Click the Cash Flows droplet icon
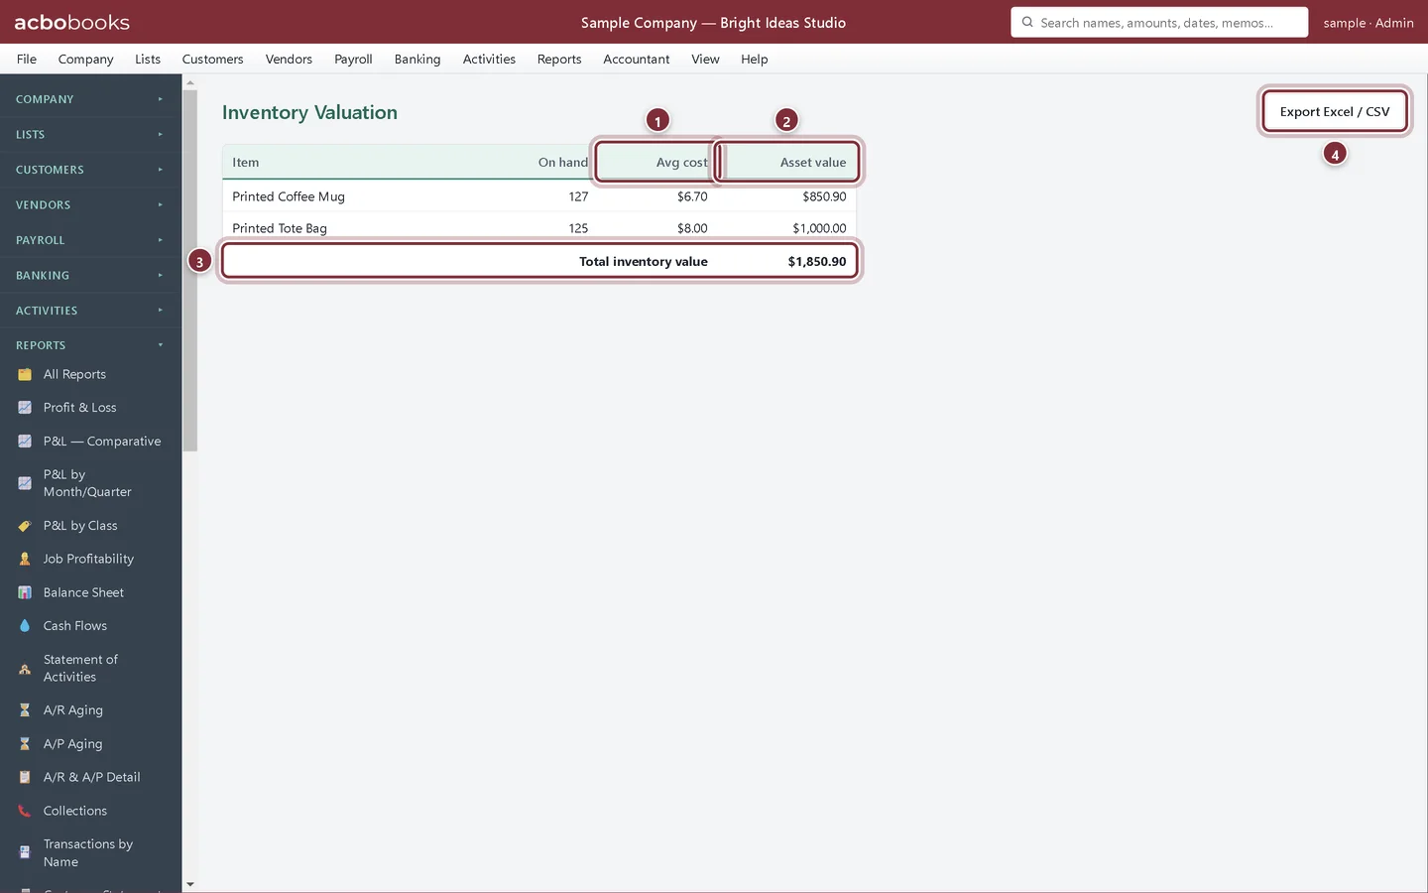This screenshot has height=893, width=1428. pyautogui.click(x=25, y=626)
